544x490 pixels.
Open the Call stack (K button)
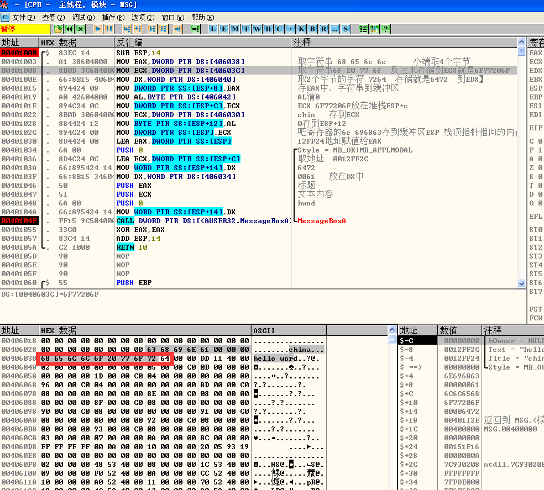click(301, 29)
